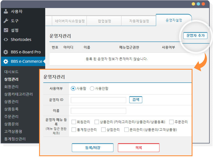Click the 등록/저장 button
This screenshot has height=157, width=213.
pyautogui.click(x=93, y=148)
